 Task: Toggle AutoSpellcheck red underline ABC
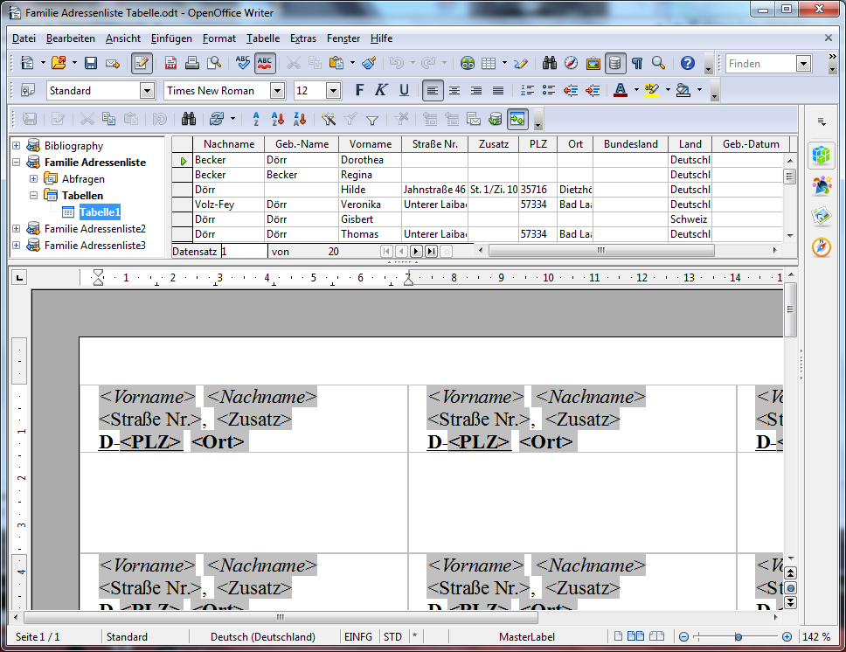point(265,63)
